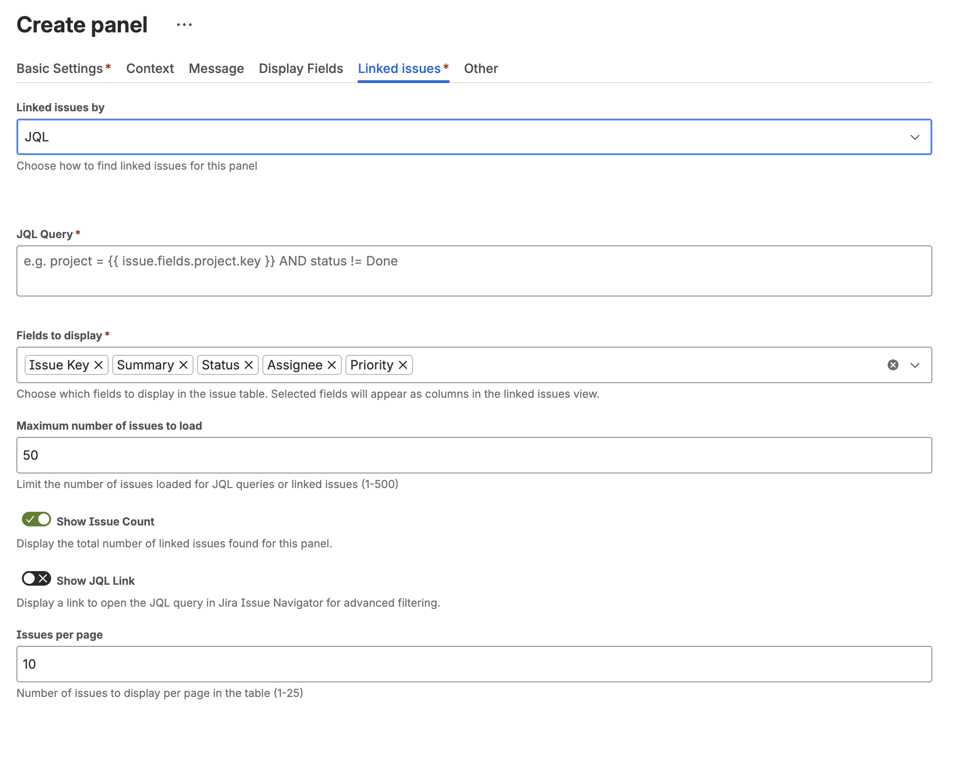Enable Show JQL Link
Screen dimensions: 962x759
[x=37, y=579]
